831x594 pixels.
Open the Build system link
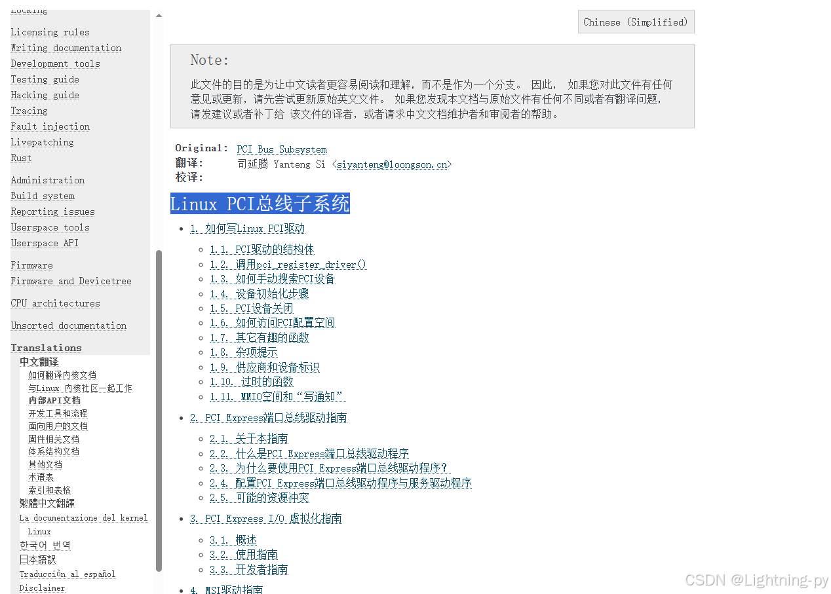pyautogui.click(x=43, y=196)
